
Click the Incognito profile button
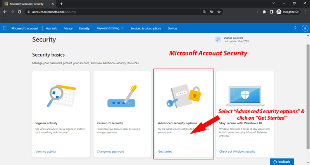[288, 12]
